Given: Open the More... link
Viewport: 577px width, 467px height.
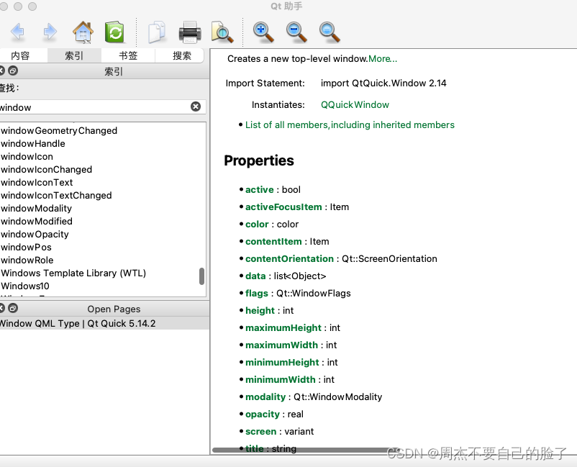Looking at the screenshot, I should (x=382, y=58).
